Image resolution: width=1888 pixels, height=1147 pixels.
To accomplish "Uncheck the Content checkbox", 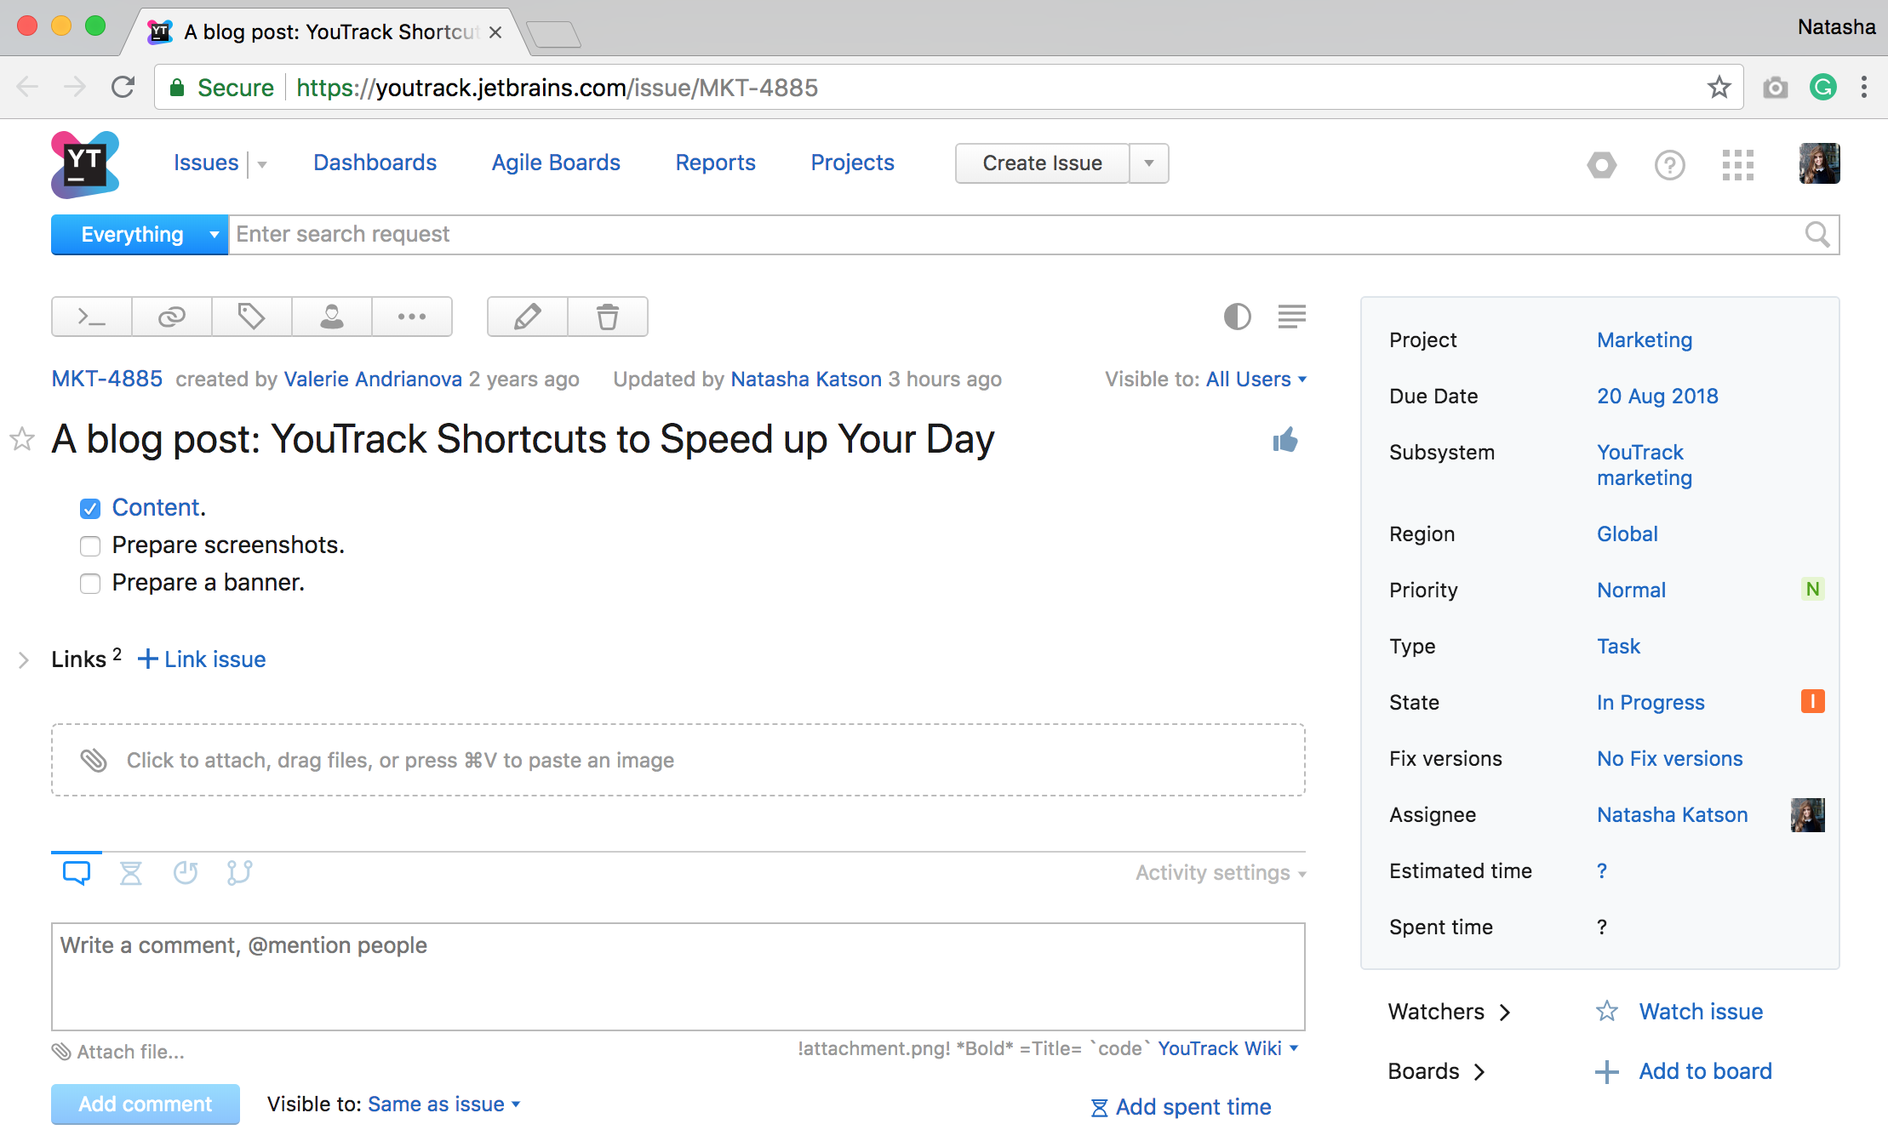I will click(90, 508).
